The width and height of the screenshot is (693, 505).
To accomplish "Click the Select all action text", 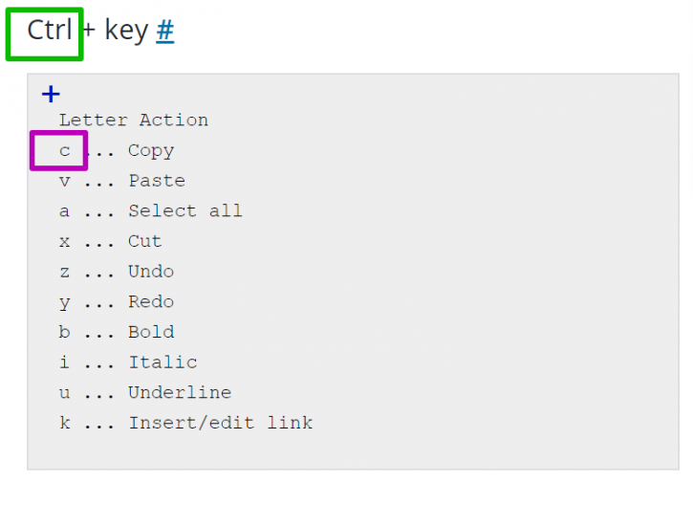I will pos(185,210).
